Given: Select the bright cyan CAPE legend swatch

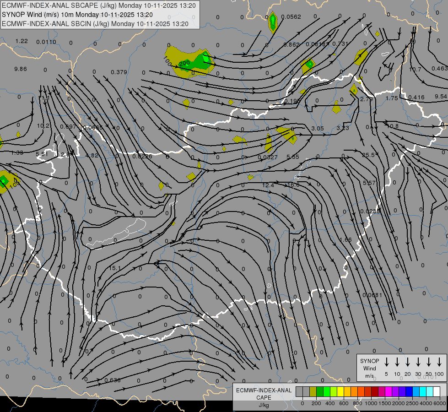Looking at the screenshot, I should (x=422, y=392).
